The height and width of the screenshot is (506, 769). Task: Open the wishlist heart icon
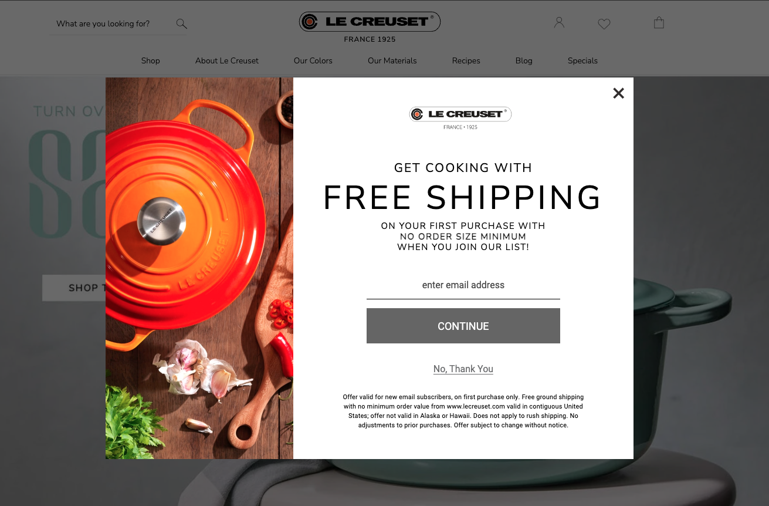(604, 23)
